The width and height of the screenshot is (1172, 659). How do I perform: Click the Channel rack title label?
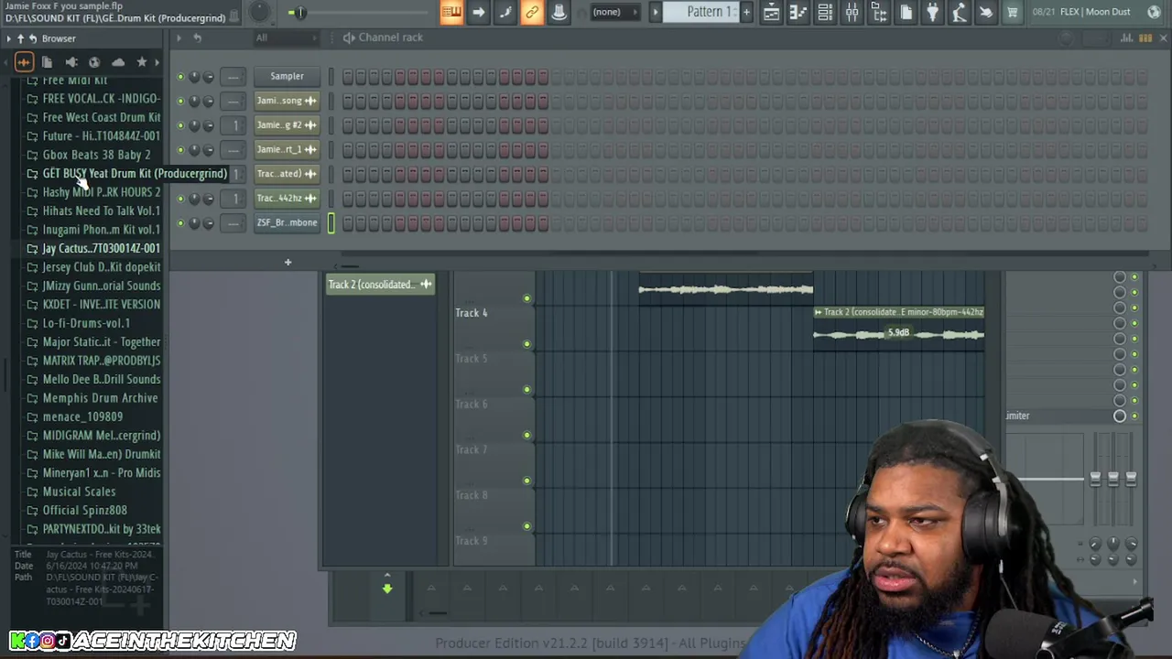[391, 38]
